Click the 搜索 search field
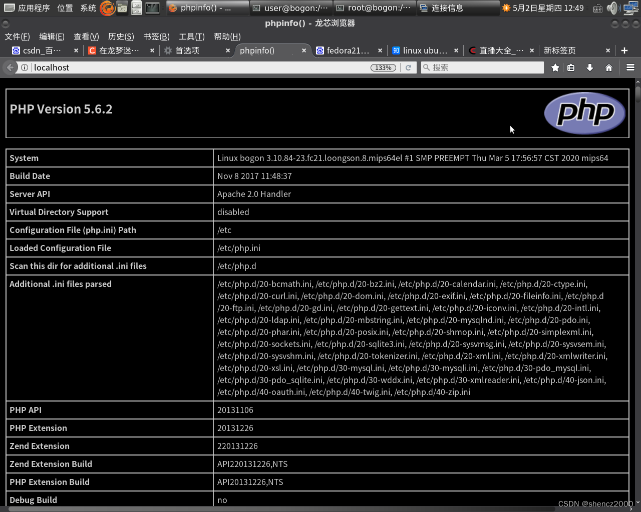Viewport: 641px width, 512px height. click(482, 67)
